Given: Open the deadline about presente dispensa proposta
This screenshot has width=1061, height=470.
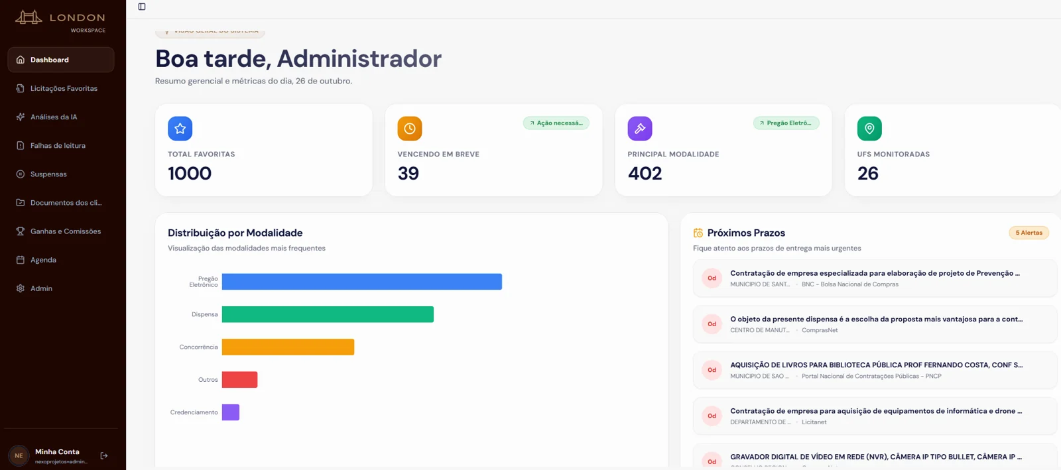Looking at the screenshot, I should (875, 324).
